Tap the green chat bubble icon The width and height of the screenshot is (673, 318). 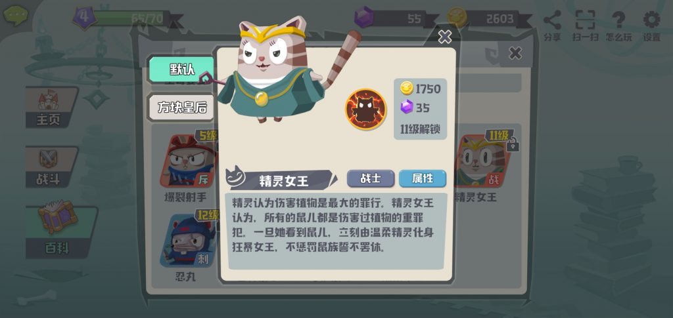(16, 15)
